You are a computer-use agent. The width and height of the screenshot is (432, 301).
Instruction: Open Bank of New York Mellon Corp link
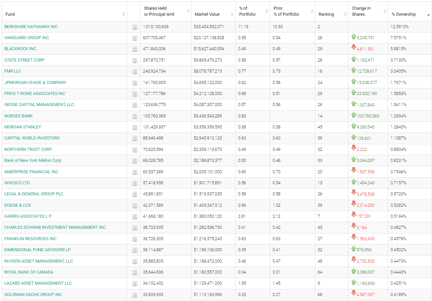coord(33,160)
